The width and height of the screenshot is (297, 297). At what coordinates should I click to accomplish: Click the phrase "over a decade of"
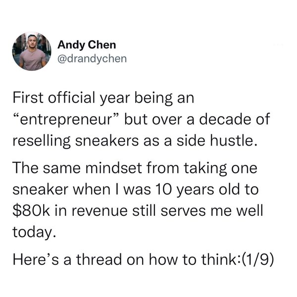(208, 119)
